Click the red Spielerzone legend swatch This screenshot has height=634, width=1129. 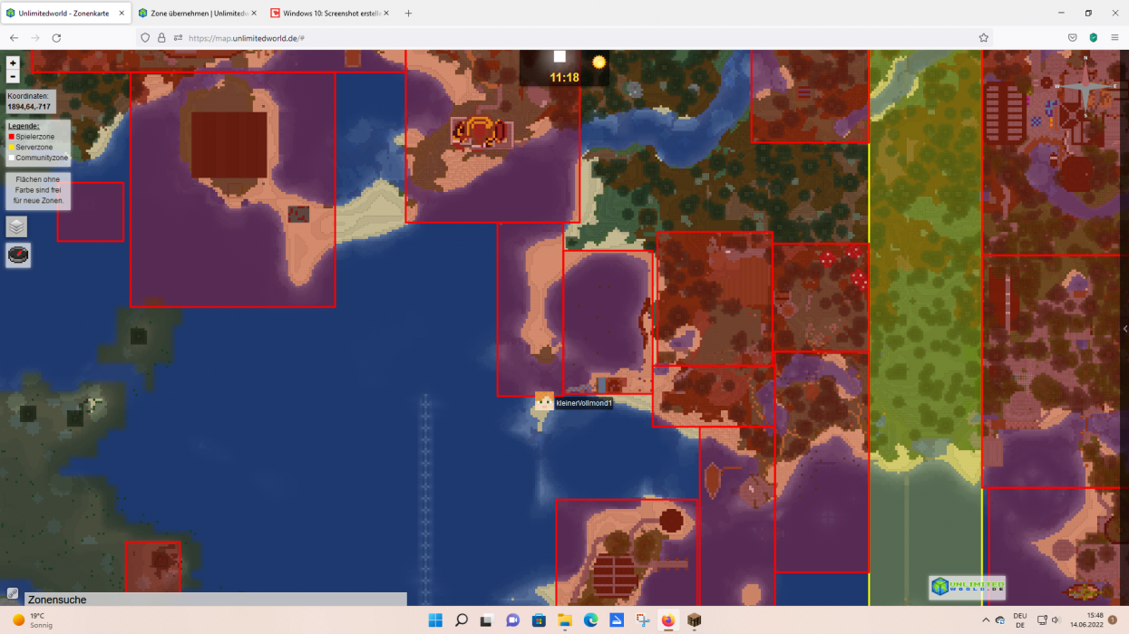pos(11,137)
